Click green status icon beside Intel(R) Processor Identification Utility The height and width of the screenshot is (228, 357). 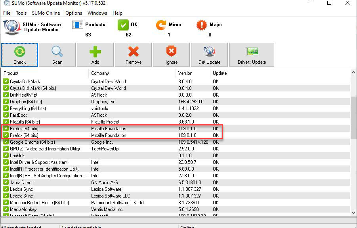[6, 169]
